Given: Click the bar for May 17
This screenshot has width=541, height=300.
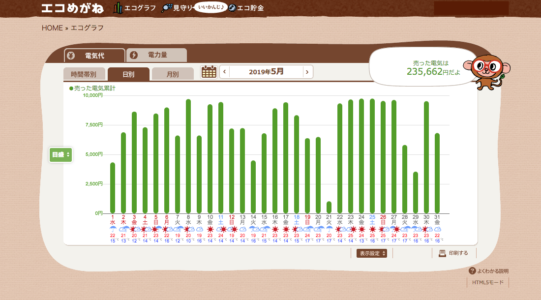Looking at the screenshot, I should tap(286, 157).
